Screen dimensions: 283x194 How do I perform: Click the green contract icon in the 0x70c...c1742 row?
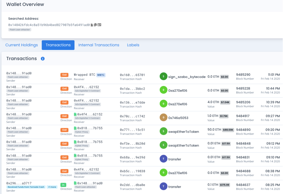click(75, 114)
